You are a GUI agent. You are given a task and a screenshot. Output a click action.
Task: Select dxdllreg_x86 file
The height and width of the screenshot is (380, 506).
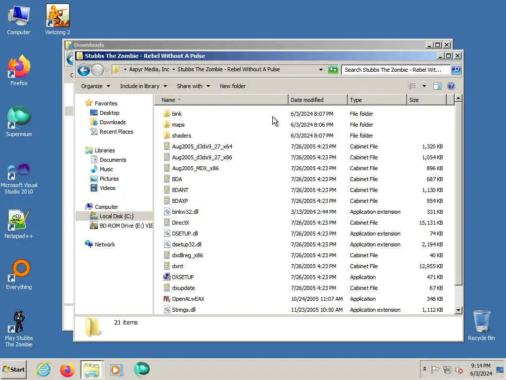pos(187,255)
